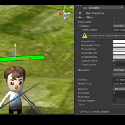Click the Min Value field
The height and width of the screenshot is (125, 125).
click(x=119, y=93)
